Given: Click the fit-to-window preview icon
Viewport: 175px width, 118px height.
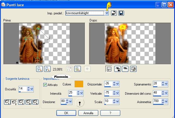Looking at the screenshot, I should (x=69, y=69).
